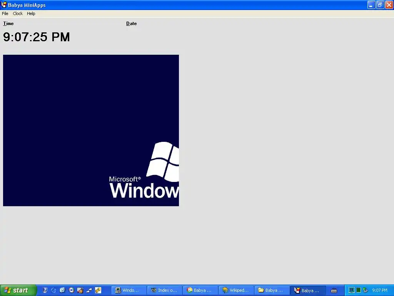The image size is (394, 296).
Task: Launch Internet Explorer from quick launch
Action: coord(53,290)
